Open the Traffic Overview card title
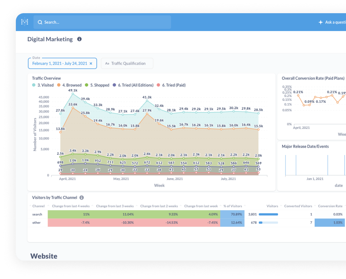Image resolution: width=346 pixels, height=279 pixels. click(x=46, y=78)
